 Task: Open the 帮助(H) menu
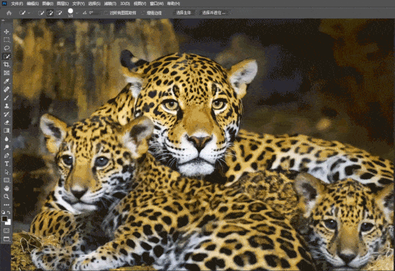click(173, 4)
